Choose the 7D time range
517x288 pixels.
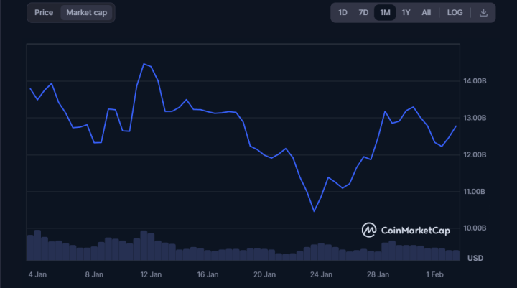(363, 12)
